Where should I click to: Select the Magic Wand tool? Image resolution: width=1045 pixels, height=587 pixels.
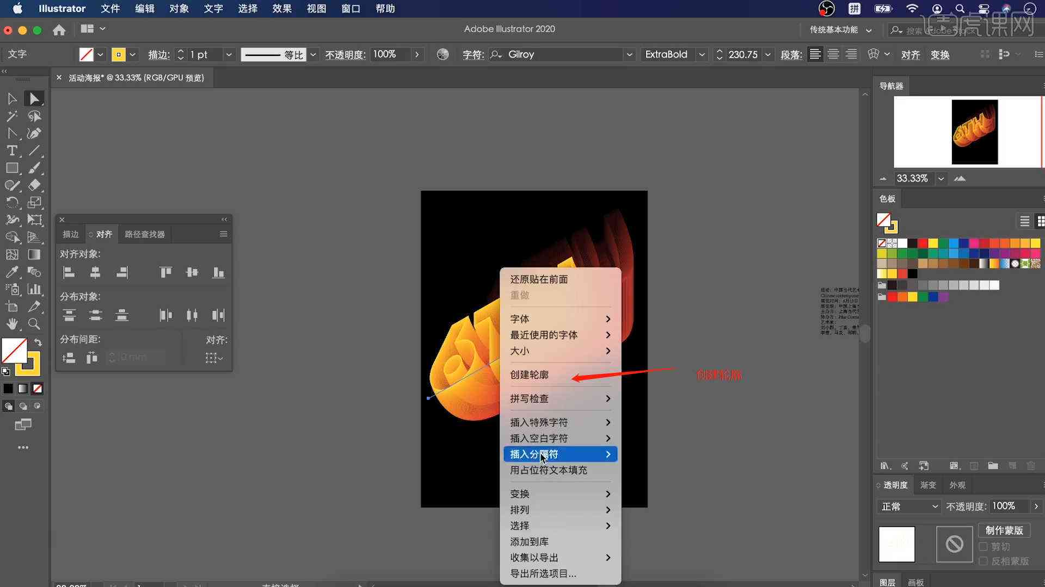(12, 116)
